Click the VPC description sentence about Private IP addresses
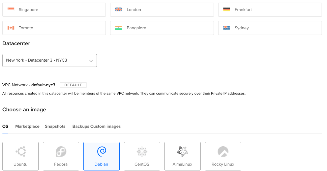This screenshot has width=327, height=171. 124,93
